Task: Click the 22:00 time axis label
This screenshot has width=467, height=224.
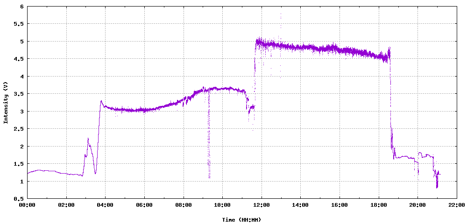Action: [457, 205]
